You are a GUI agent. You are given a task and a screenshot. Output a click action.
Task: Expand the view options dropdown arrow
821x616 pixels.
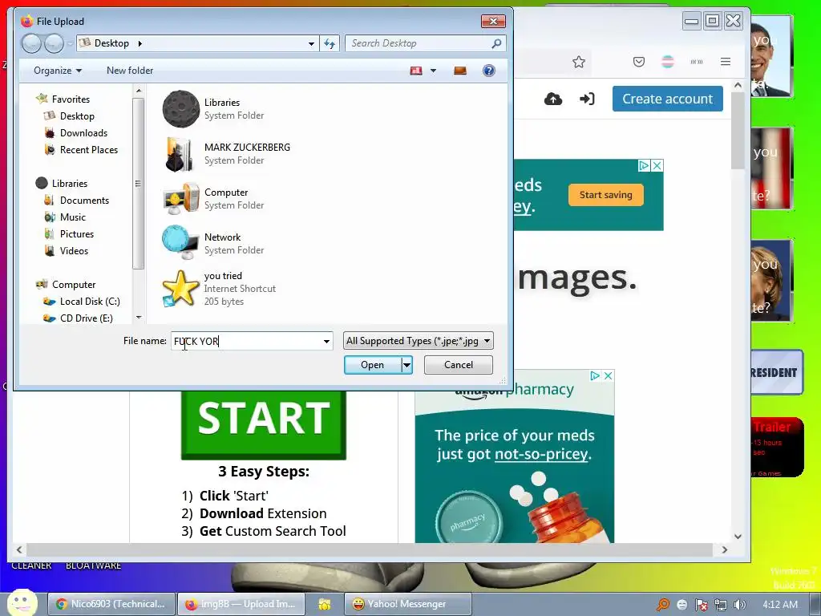(x=433, y=71)
